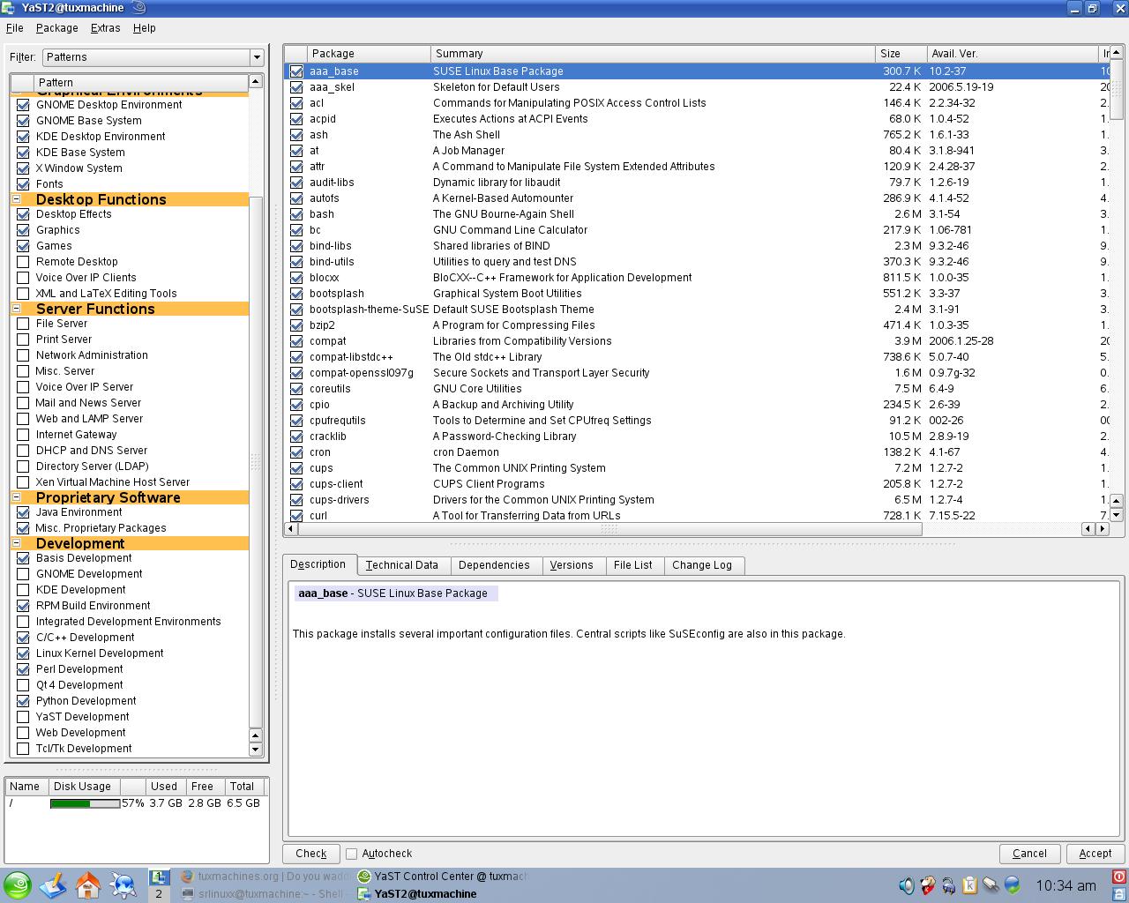Open the Home folder launcher
Screen dimensions: 1129x903
coord(88,885)
